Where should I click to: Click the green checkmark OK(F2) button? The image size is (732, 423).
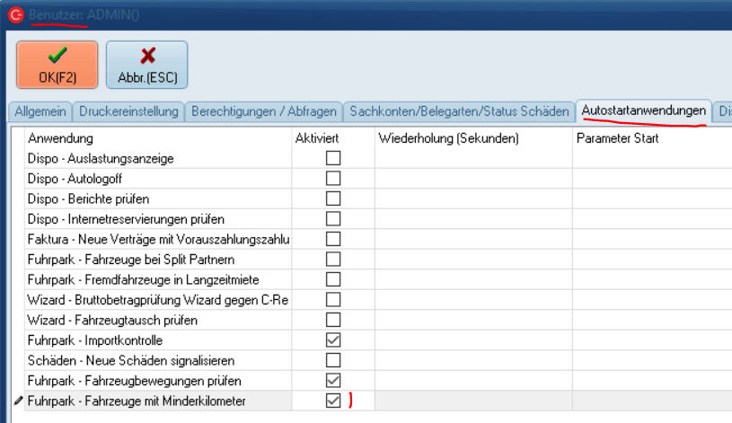(57, 65)
